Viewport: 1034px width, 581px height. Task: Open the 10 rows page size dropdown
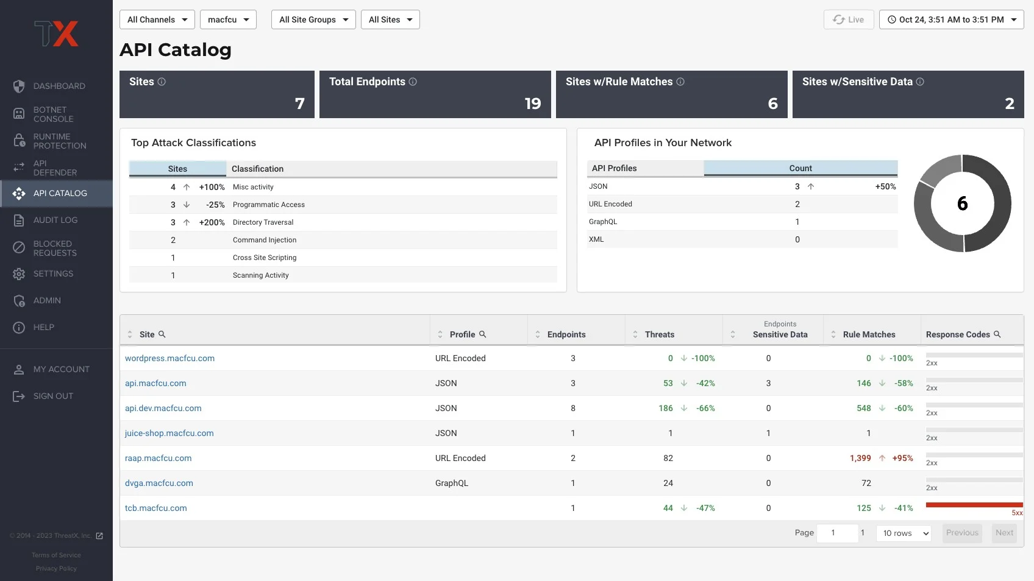904,533
